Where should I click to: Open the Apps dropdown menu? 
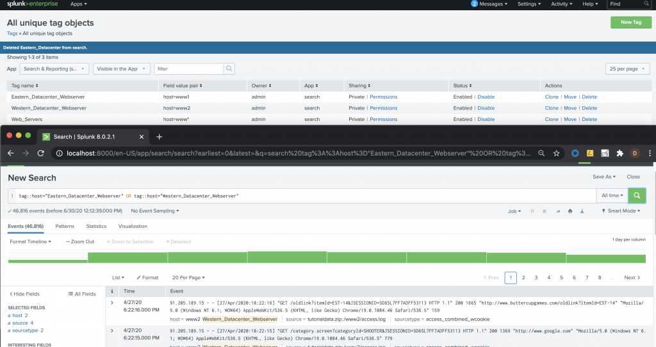(x=79, y=4)
